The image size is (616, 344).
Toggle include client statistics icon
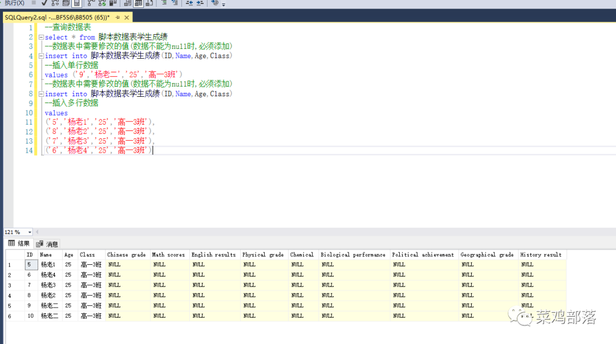(x=113, y=3)
